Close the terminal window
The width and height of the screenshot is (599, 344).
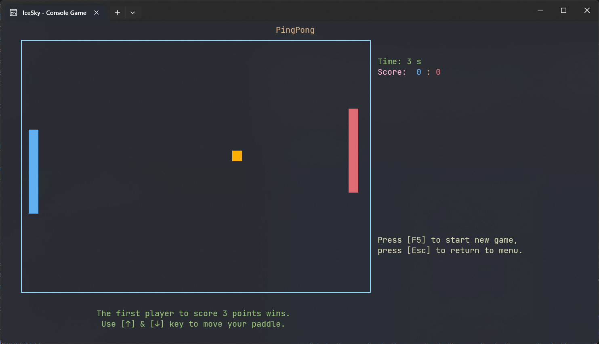(x=587, y=10)
